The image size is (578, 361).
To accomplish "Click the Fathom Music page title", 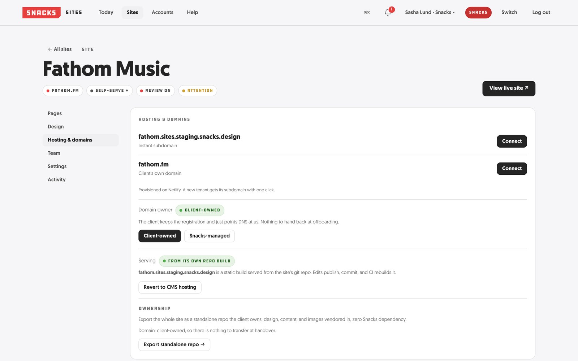I will tap(107, 69).
